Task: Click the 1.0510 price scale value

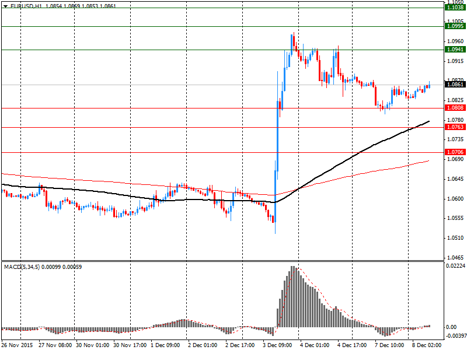Action: pos(455,238)
